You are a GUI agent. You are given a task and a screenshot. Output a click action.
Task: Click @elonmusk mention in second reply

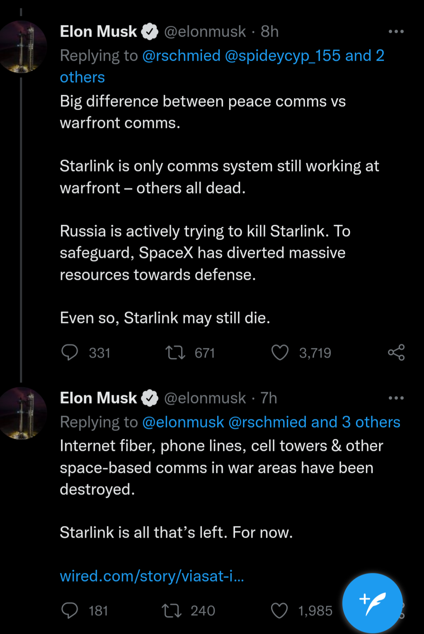point(183,422)
